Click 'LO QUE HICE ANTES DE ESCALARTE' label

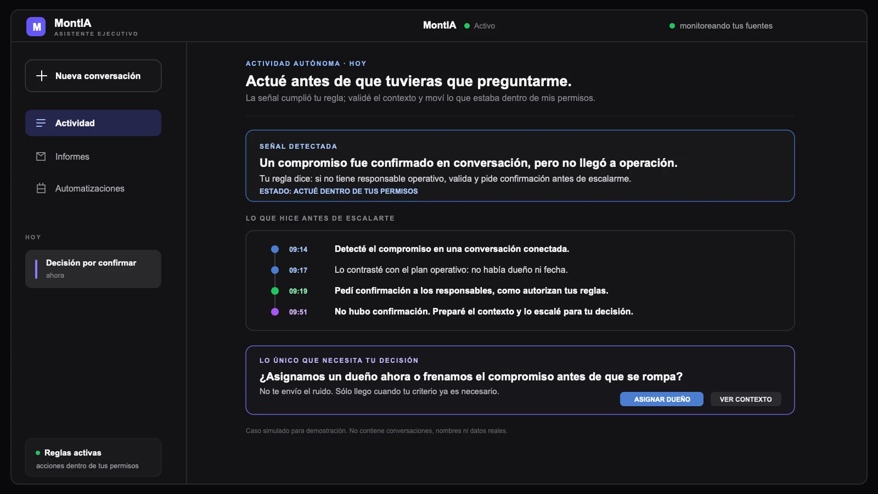coord(320,218)
